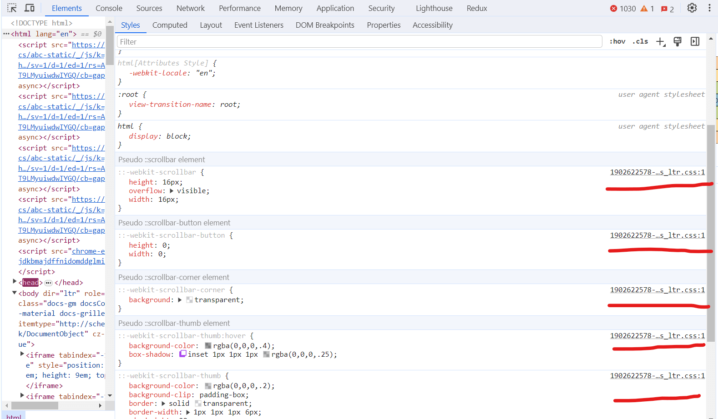Click the rgba(0,0,0,.4) color swatch

(x=208, y=346)
